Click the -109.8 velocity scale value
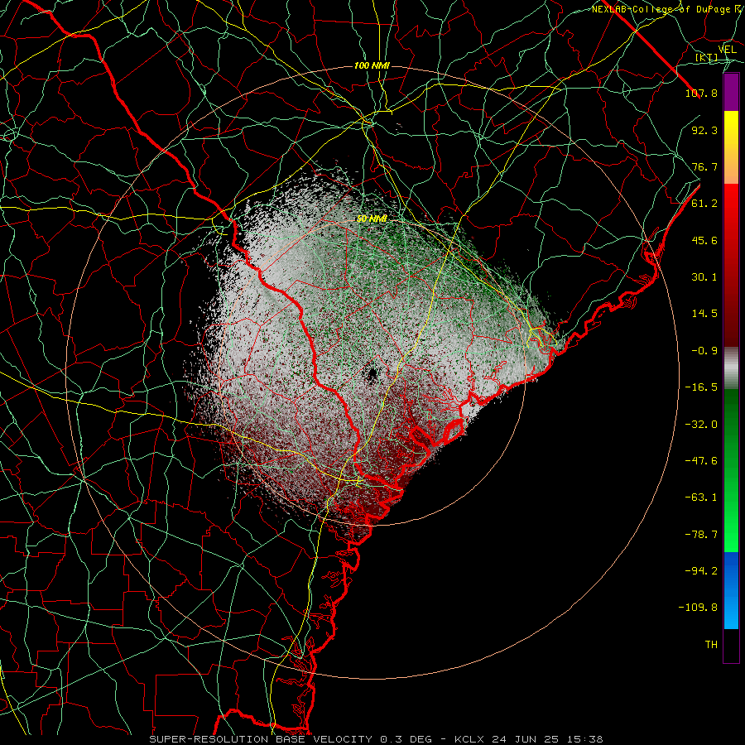 (x=698, y=608)
